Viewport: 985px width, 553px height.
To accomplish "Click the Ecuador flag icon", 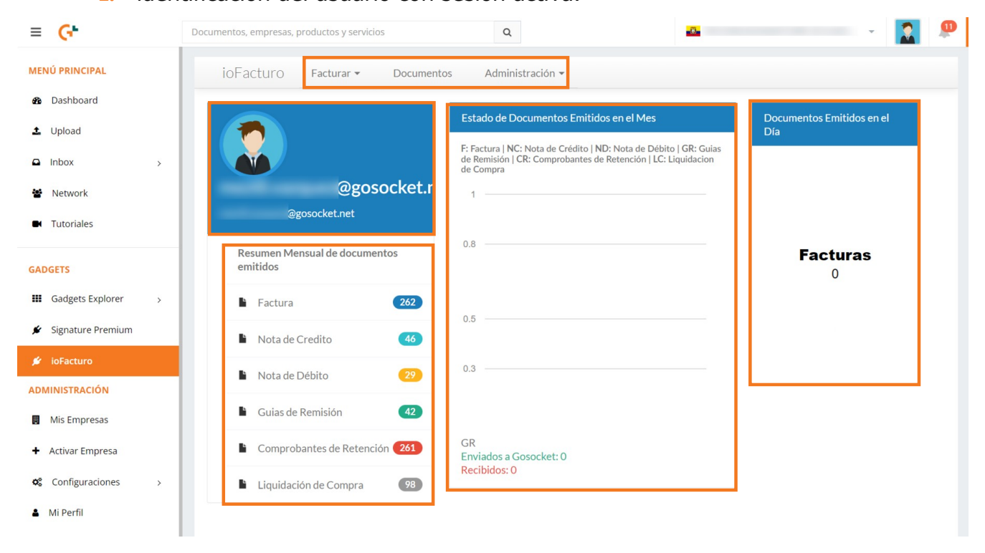I will tap(693, 32).
